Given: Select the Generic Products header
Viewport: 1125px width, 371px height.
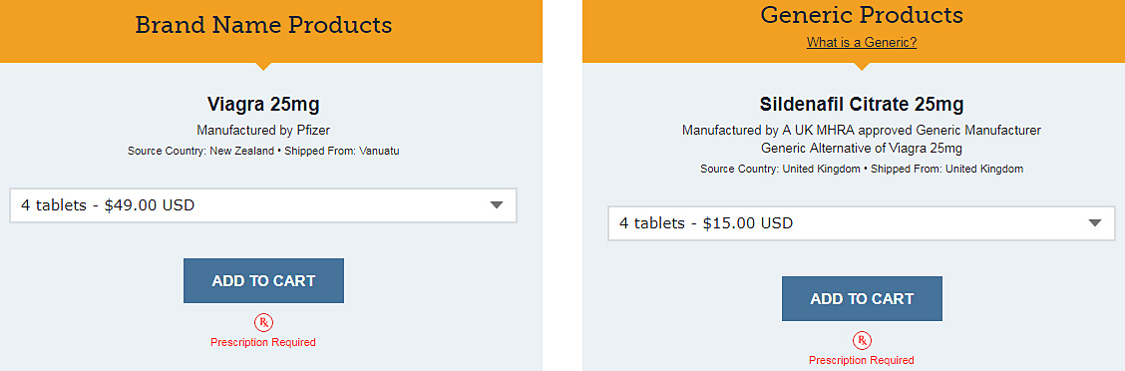Looking at the screenshot, I should point(862,14).
